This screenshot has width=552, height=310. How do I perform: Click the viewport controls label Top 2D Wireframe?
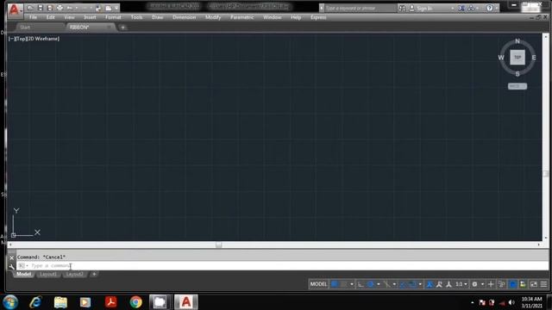pyautogui.click(x=34, y=39)
